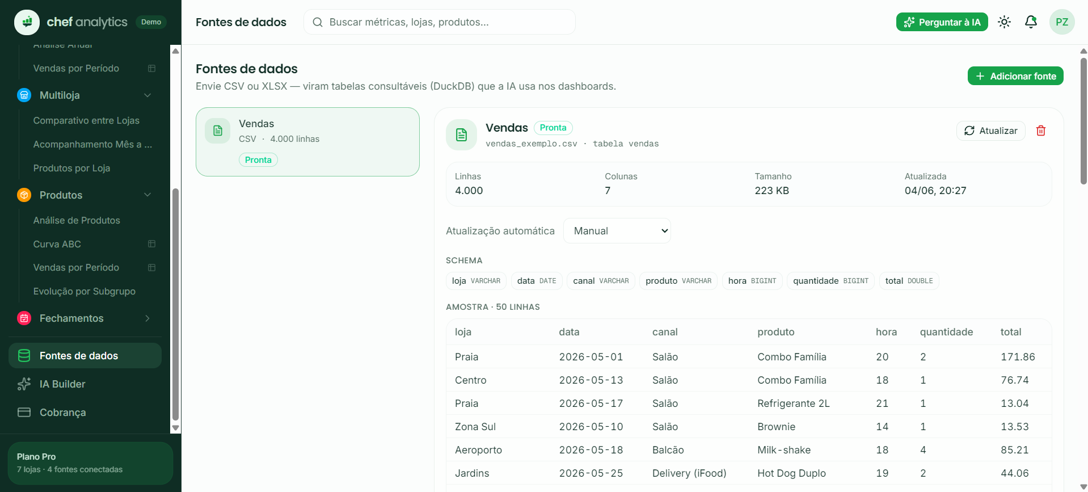
Task: Click the Plano Pro panel
Action: (x=91, y=463)
